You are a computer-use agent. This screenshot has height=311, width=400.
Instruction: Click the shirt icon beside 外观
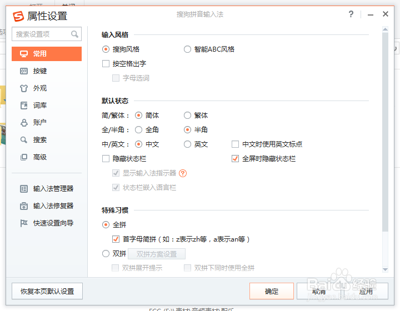click(24, 88)
